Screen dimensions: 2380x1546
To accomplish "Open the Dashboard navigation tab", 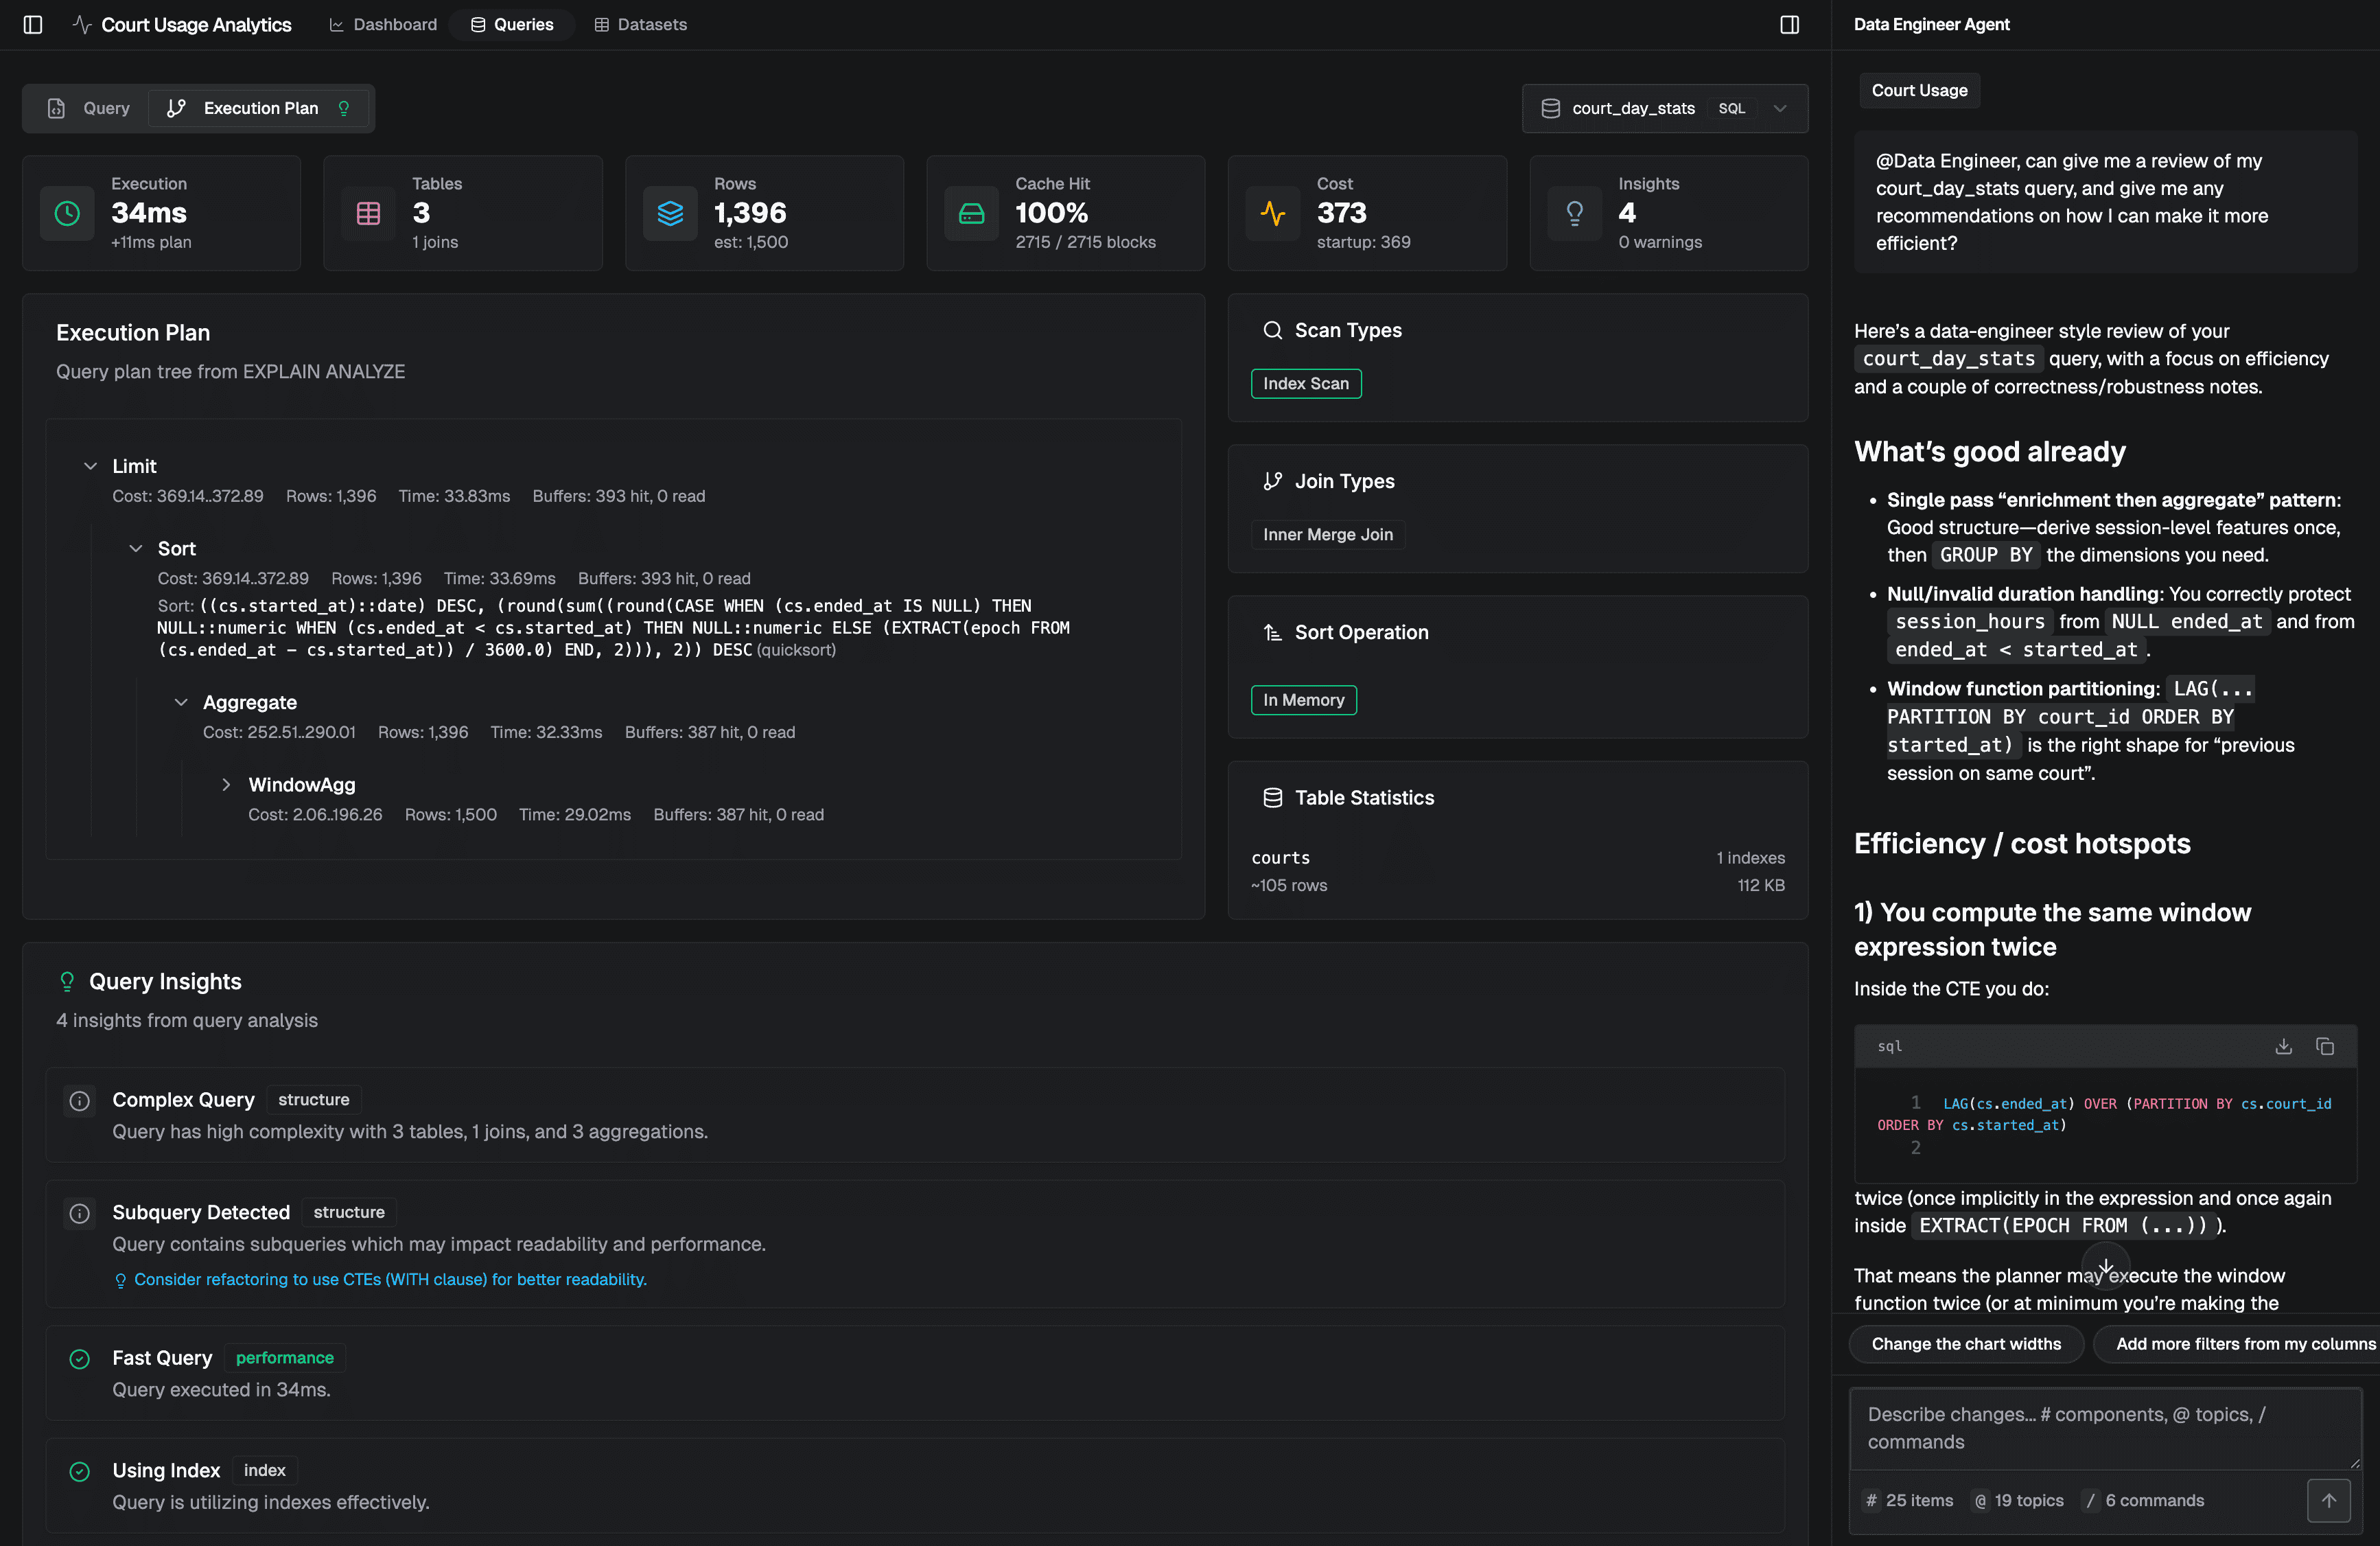I will (383, 24).
